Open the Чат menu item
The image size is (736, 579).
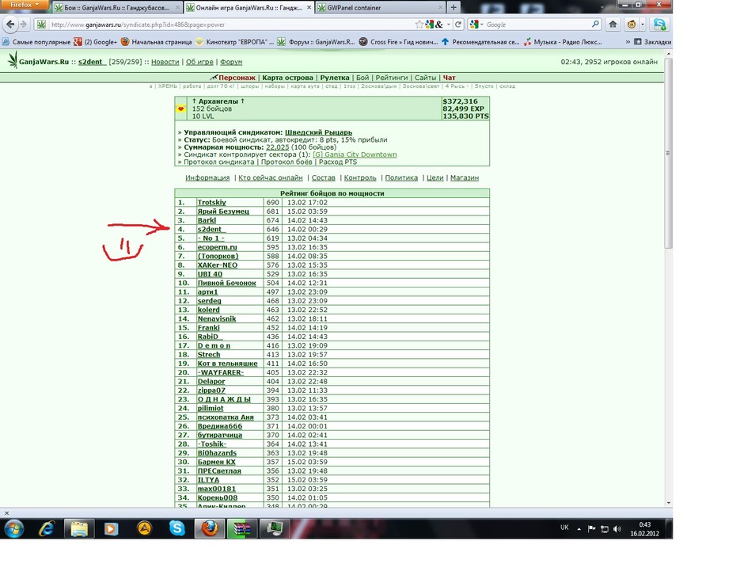pos(450,78)
